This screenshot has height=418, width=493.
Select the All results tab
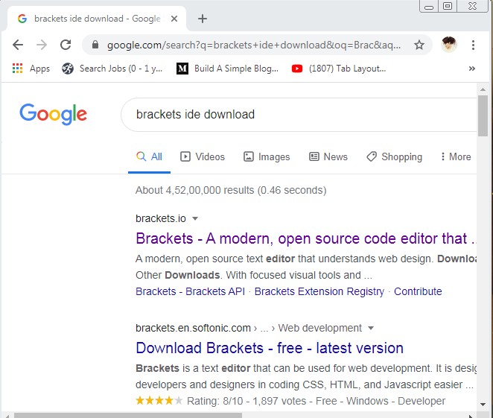point(149,156)
